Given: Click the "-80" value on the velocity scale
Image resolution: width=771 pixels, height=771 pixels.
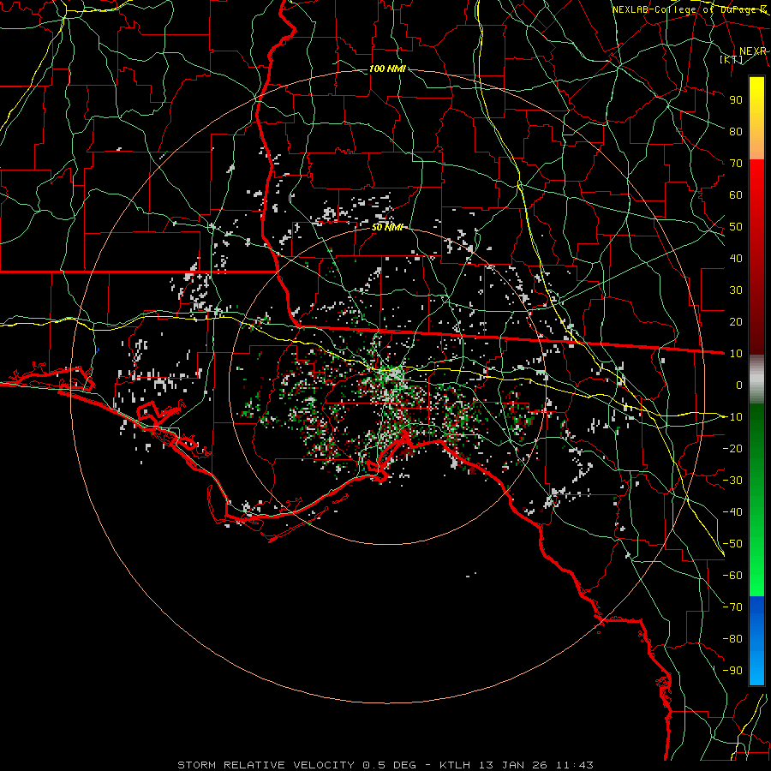Looking at the screenshot, I should click(x=732, y=639).
